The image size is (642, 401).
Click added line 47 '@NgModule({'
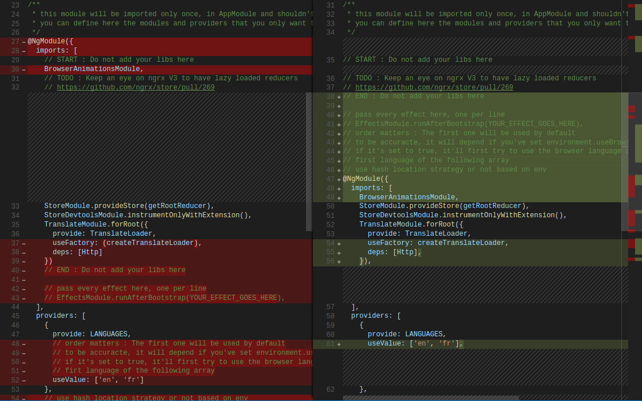[x=365, y=179]
